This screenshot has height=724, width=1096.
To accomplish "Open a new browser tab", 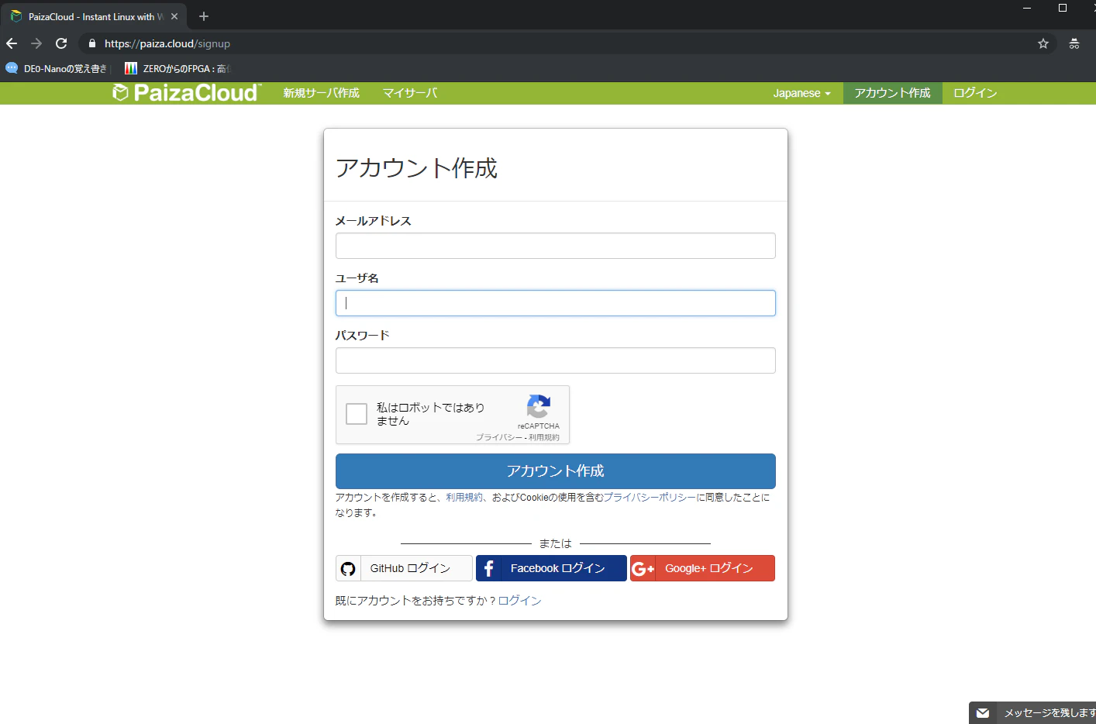I will [x=204, y=16].
